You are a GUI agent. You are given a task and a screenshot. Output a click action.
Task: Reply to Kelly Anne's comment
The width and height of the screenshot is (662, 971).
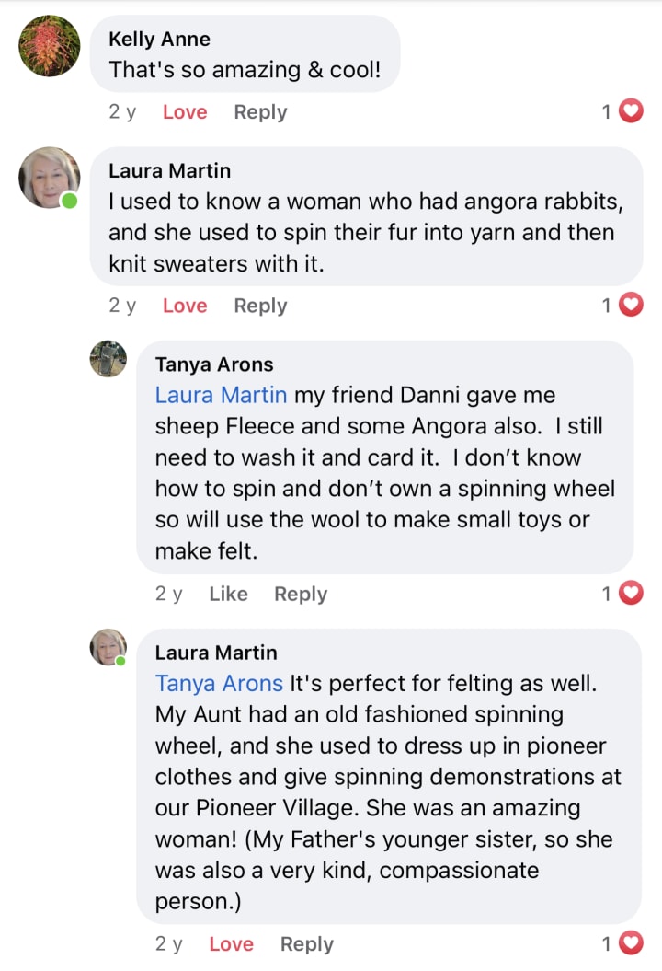pos(260,112)
